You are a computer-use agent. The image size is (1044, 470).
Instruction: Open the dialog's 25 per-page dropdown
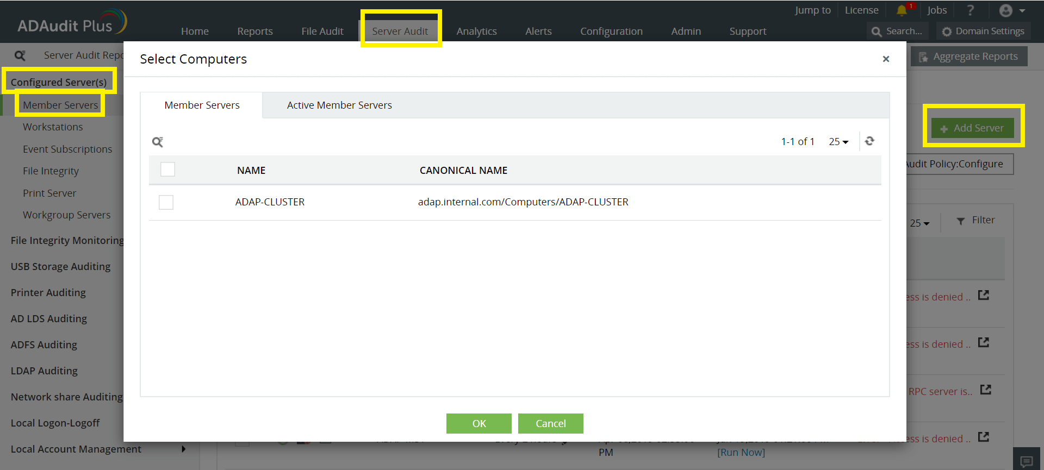pos(838,142)
